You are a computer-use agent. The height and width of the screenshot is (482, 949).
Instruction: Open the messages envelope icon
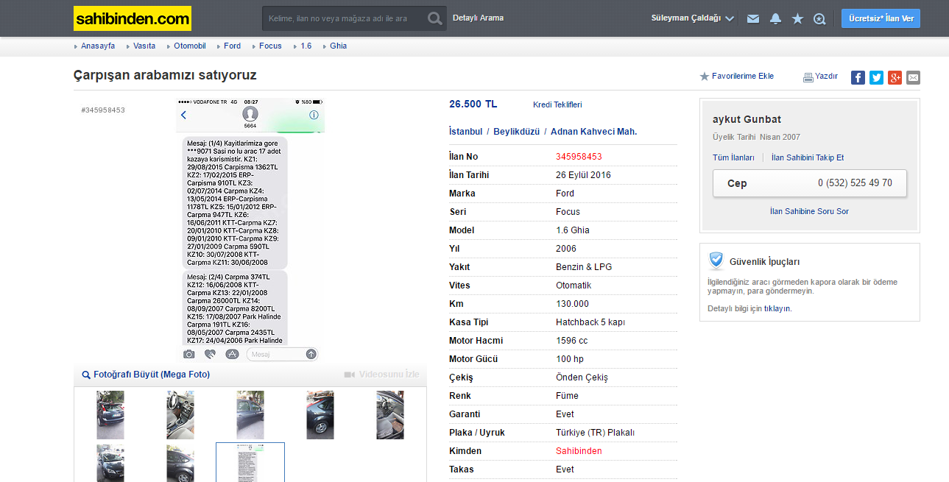click(x=752, y=18)
